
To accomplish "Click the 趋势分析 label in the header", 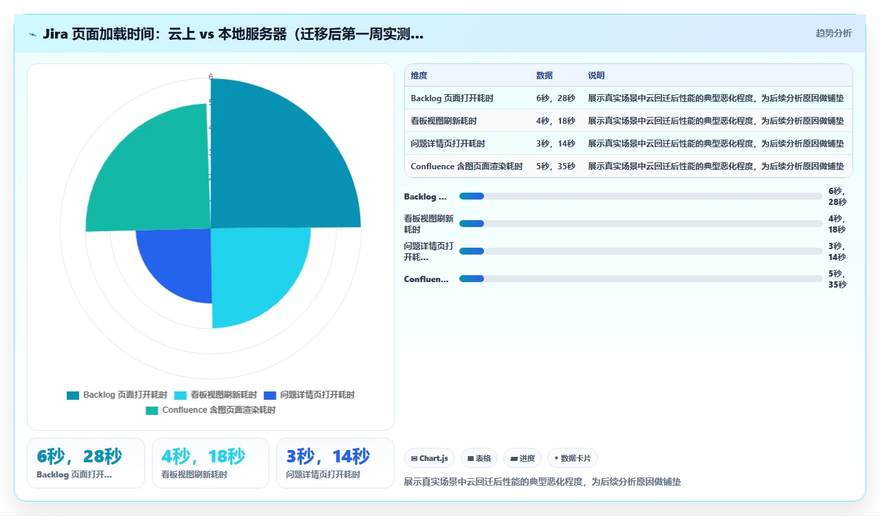I will click(833, 33).
